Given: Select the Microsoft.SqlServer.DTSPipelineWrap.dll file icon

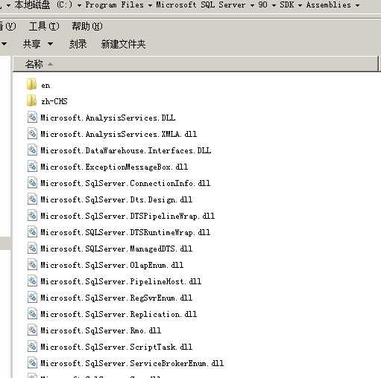Looking at the screenshot, I should [32, 216].
